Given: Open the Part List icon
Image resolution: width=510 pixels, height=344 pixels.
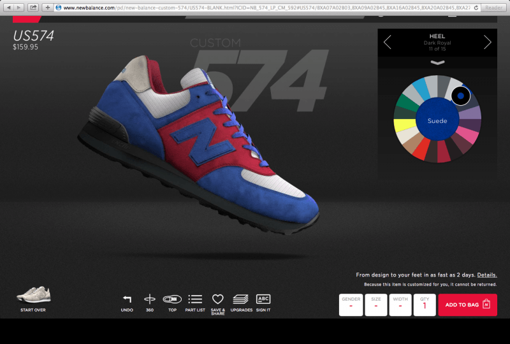Looking at the screenshot, I should coord(195,299).
